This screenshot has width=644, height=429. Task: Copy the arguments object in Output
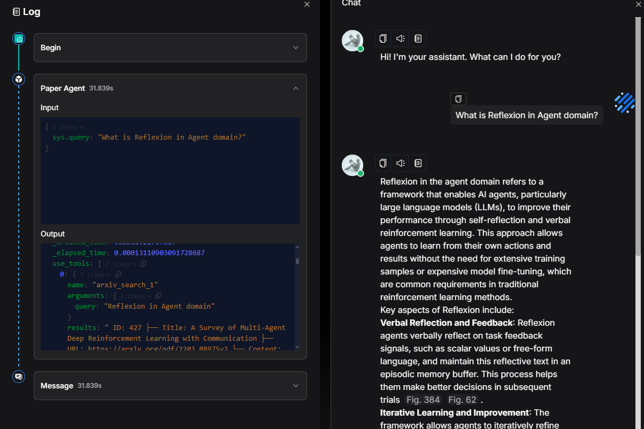(x=158, y=296)
